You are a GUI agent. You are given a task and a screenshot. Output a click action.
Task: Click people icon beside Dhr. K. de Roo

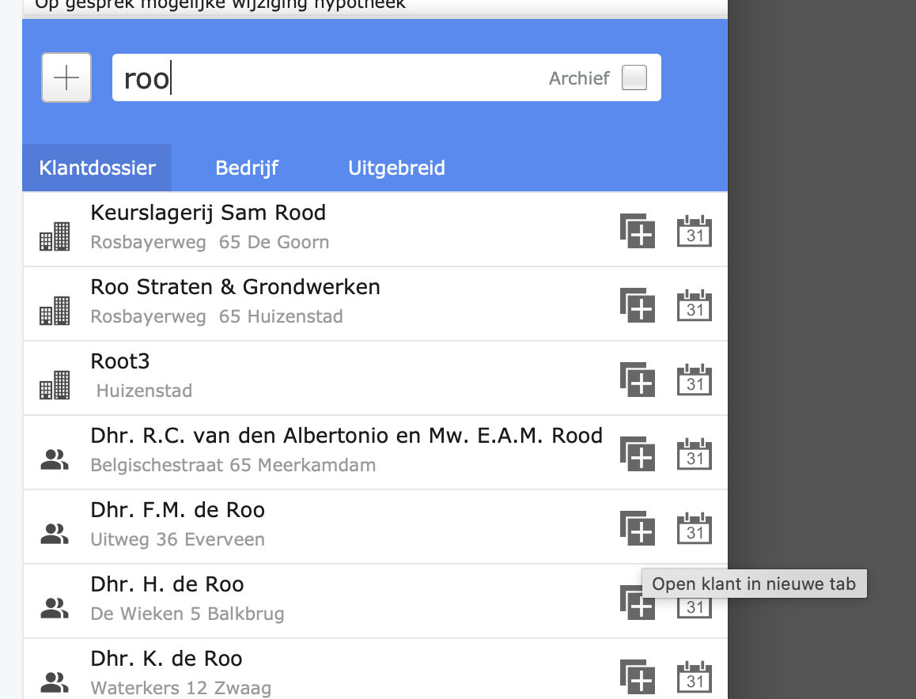pos(55,682)
